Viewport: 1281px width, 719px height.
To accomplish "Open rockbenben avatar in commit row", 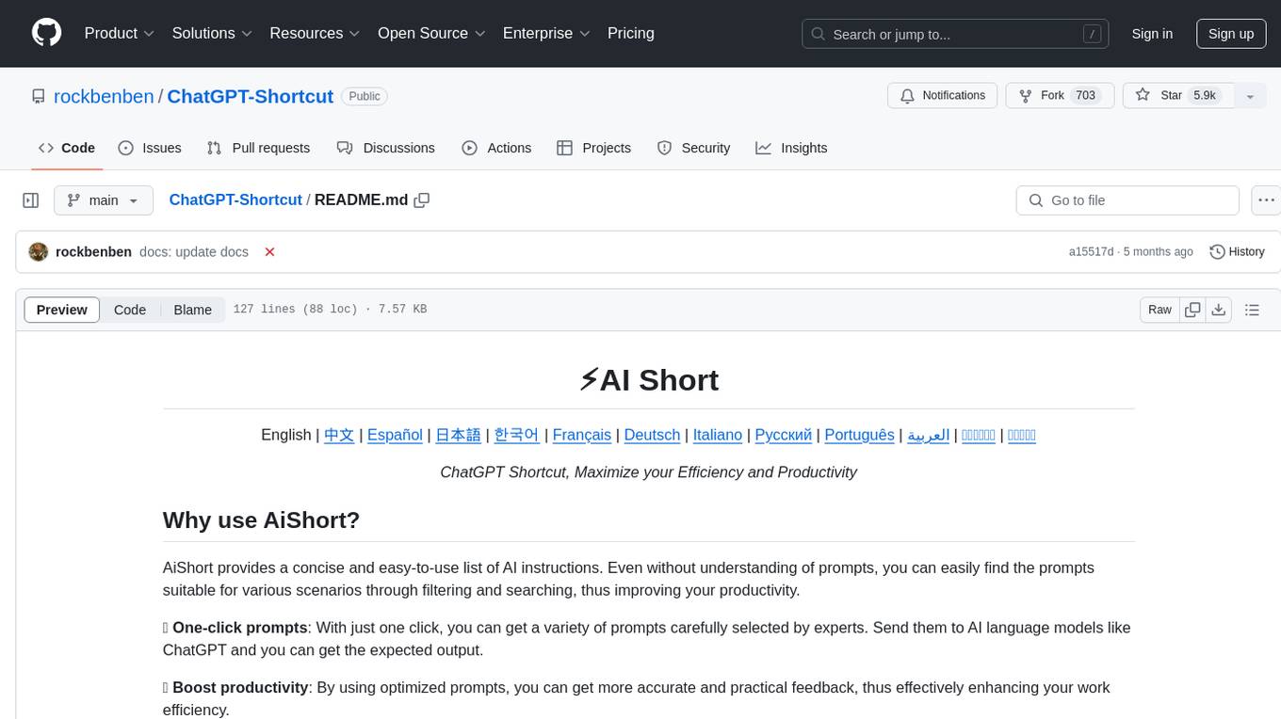I will coord(39,252).
